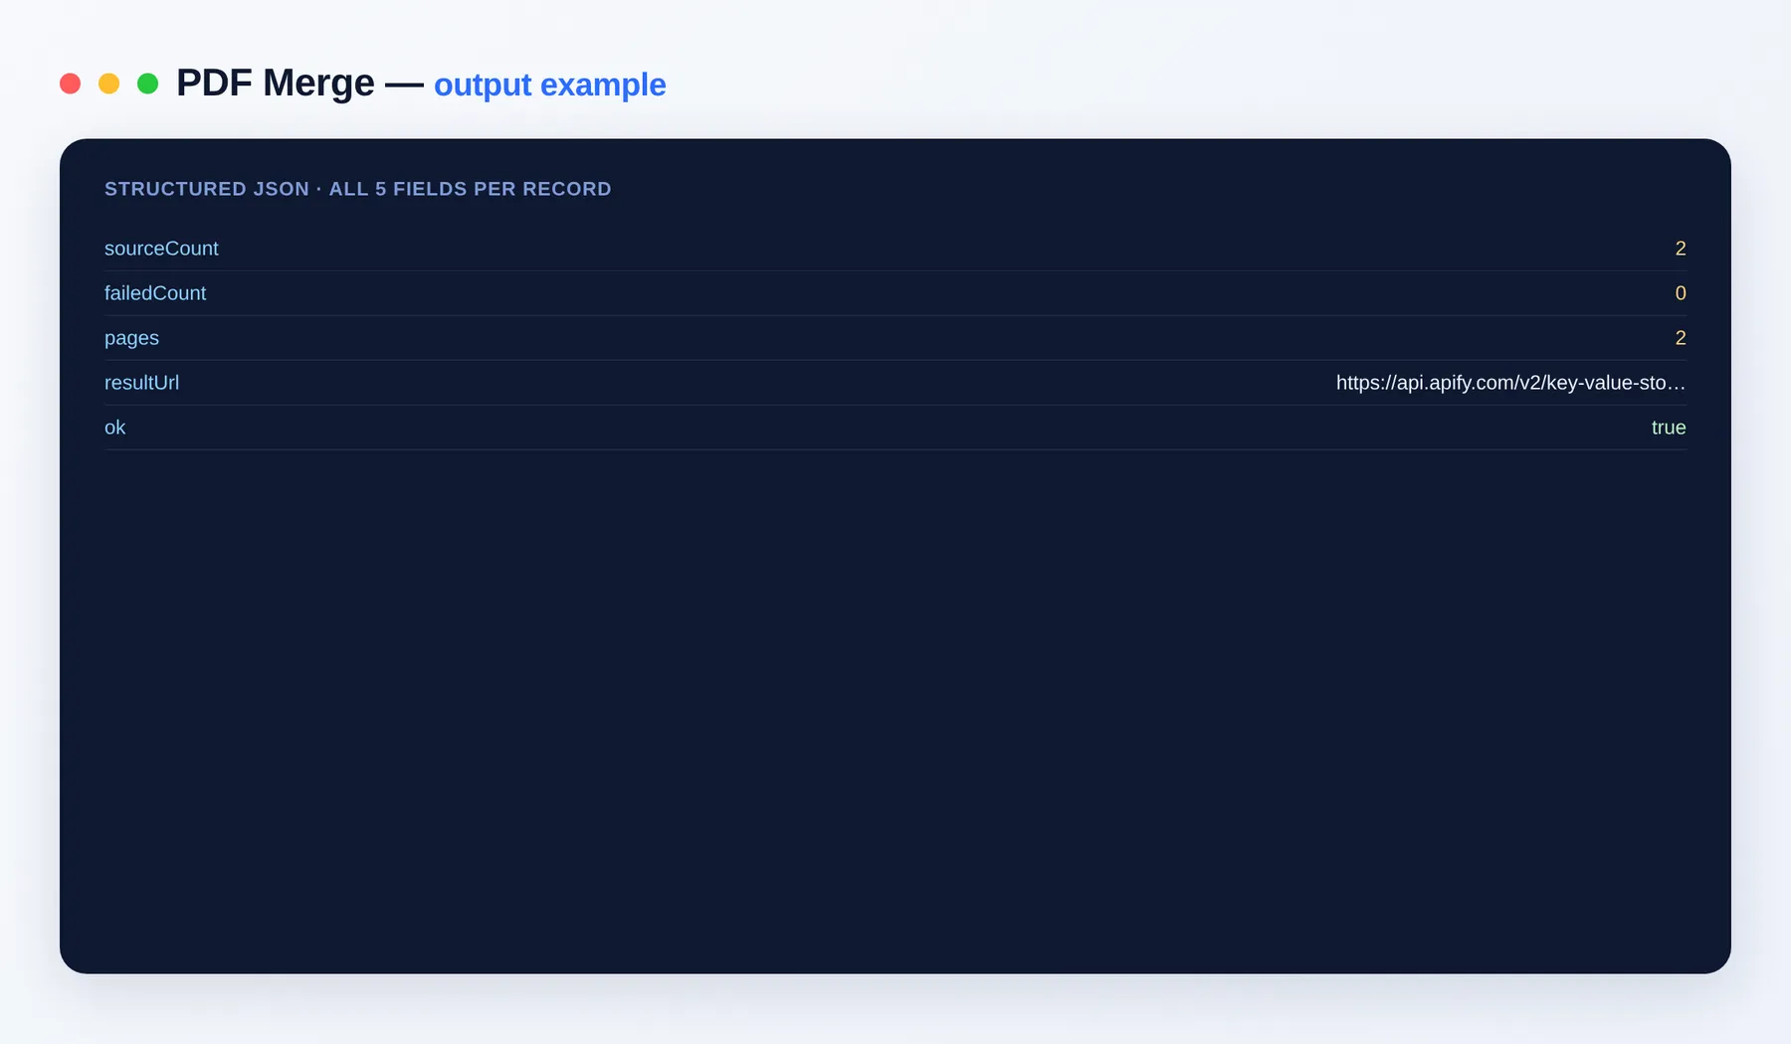Click the ok value 'true'

tap(1669, 428)
